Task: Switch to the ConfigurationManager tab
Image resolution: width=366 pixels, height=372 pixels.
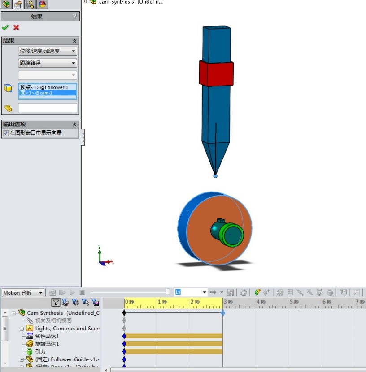Action: point(30,4)
